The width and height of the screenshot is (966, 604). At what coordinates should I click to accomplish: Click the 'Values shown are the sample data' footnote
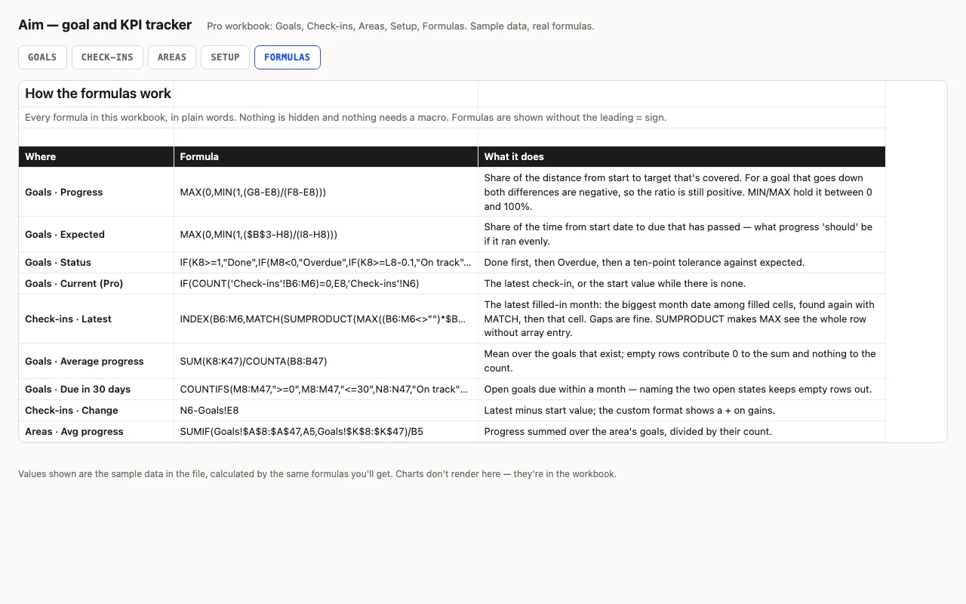pos(317,474)
